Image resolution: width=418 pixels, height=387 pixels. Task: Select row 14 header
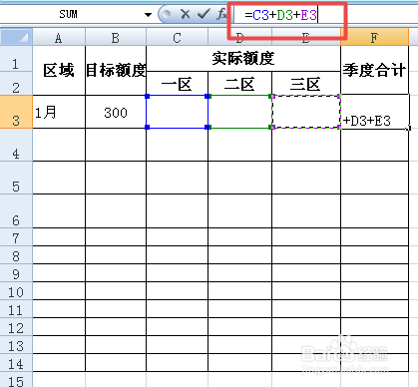16,363
